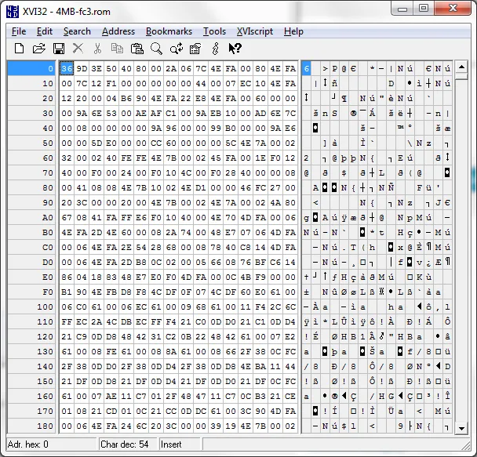Click hex byte 9D in row 0
Screen dimensions: 477x457
tap(82, 68)
